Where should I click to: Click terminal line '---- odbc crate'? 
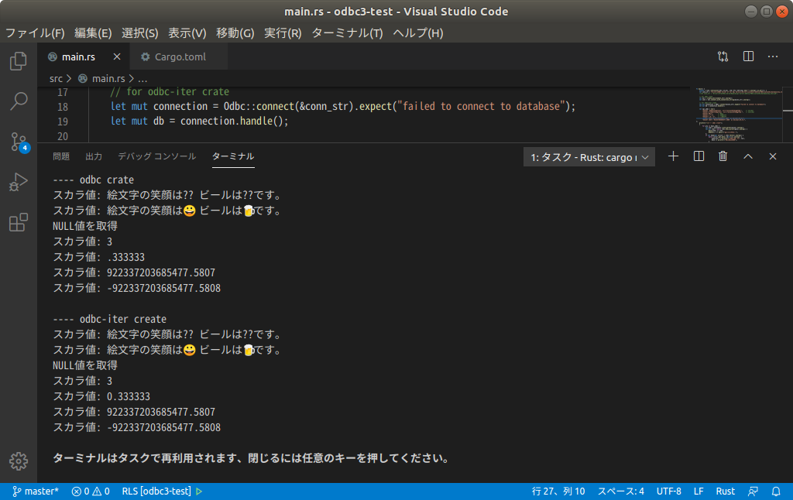(94, 180)
